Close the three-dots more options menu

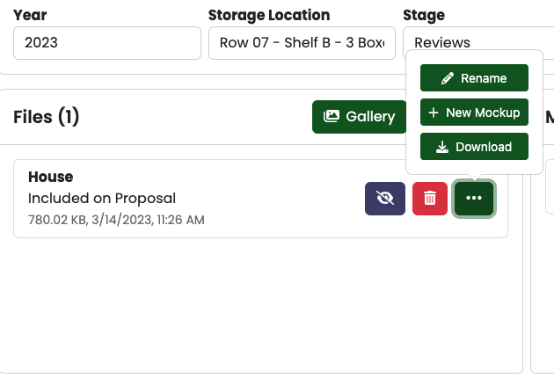coord(474,199)
